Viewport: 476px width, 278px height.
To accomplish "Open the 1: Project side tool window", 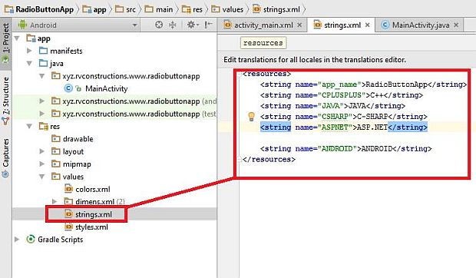I will [x=5, y=42].
